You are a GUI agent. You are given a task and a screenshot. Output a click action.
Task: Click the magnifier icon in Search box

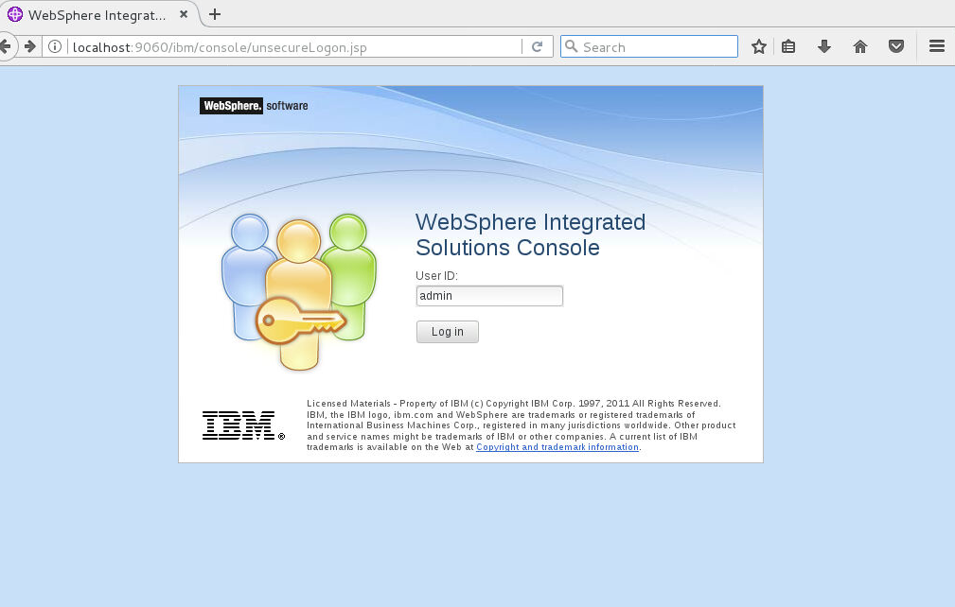(x=571, y=46)
